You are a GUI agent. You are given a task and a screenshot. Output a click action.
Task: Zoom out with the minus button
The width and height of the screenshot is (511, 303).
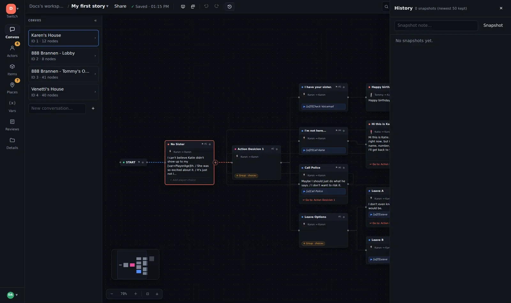coord(112,294)
